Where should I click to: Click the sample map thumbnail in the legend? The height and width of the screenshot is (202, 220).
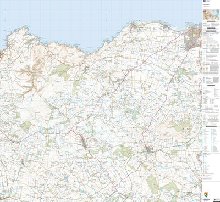211,14
